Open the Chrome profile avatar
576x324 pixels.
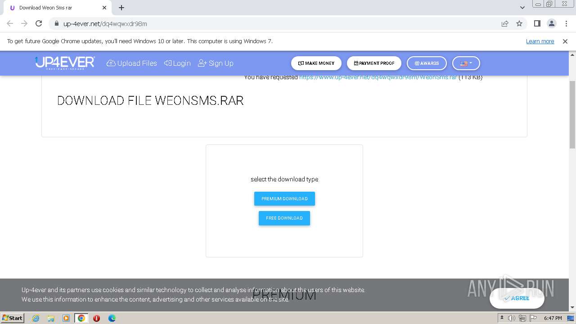click(x=551, y=23)
